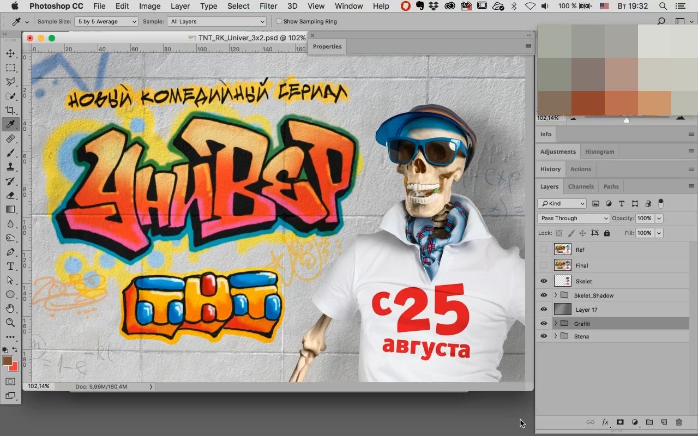The image size is (698, 436).
Task: Select the Crop tool
Action: tap(10, 110)
